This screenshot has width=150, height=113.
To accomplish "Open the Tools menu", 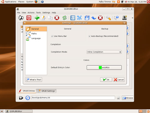I will click(x=38, y=13).
